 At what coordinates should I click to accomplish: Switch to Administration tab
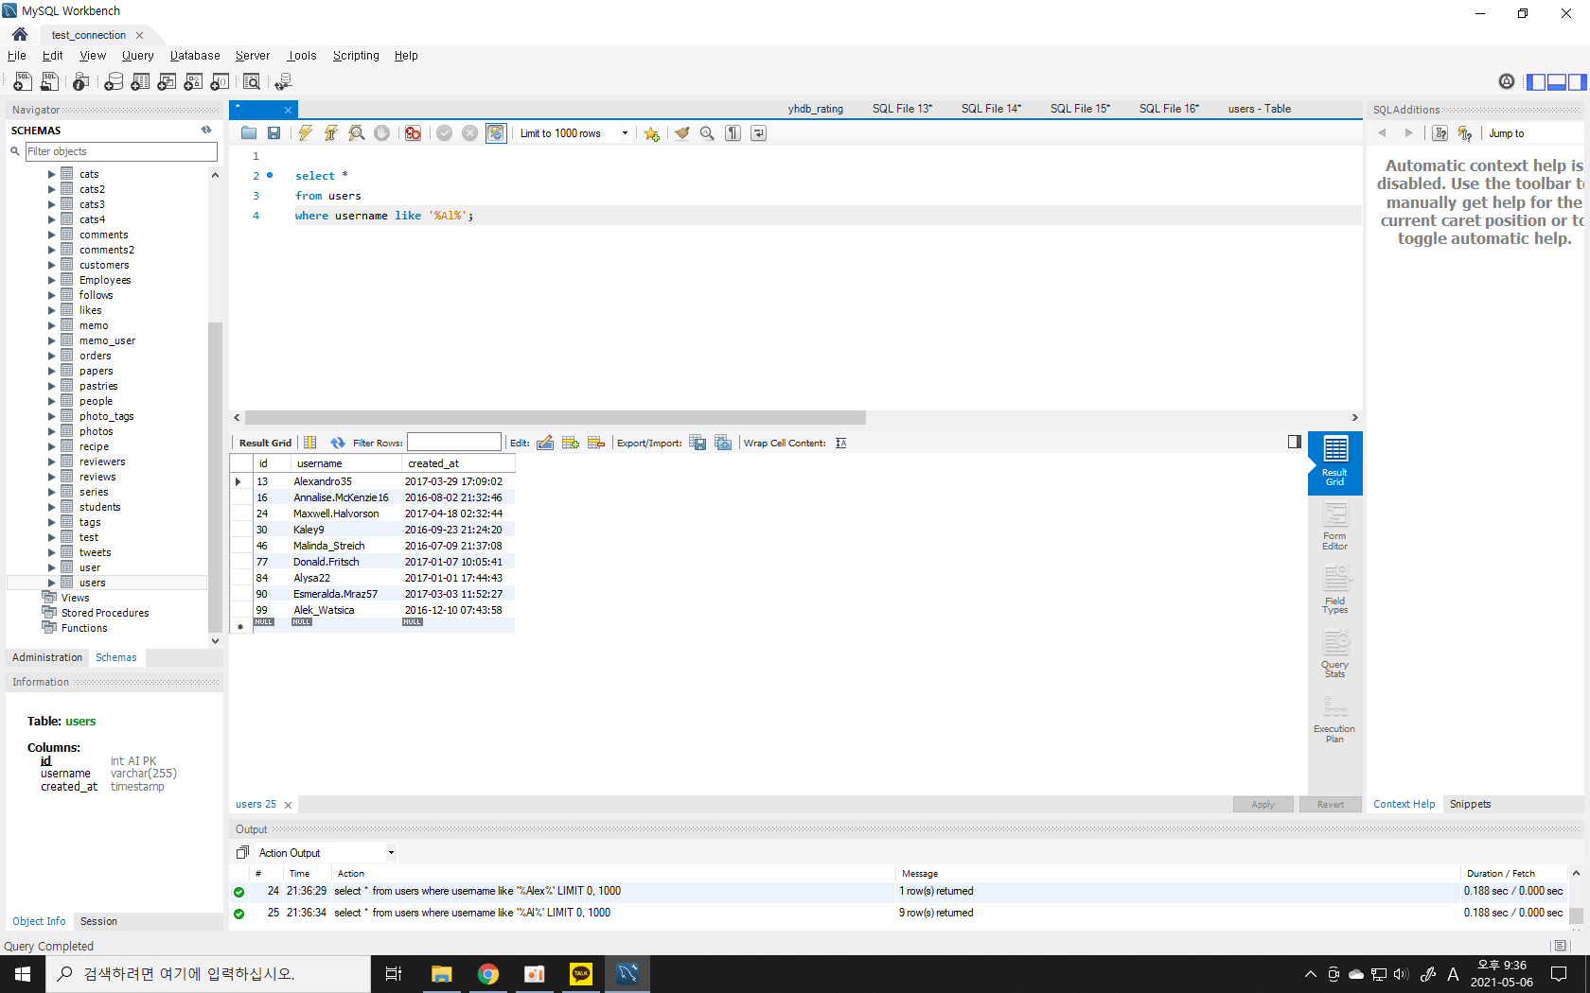click(x=47, y=657)
